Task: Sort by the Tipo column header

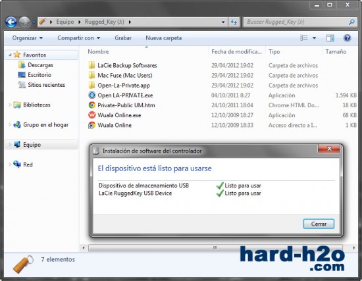Action: [274, 52]
